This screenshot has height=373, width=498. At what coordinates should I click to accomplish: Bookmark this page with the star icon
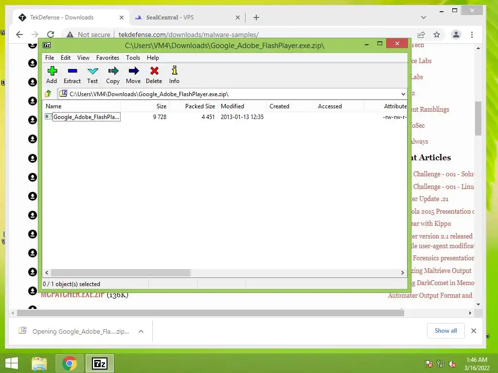click(437, 34)
